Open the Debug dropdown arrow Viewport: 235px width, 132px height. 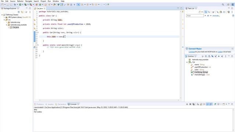(x=17, y=5)
